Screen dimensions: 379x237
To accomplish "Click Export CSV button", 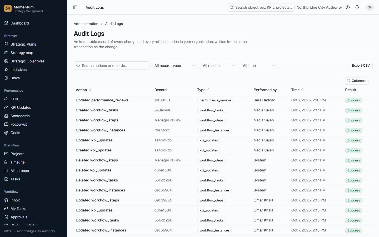I will pos(361,66).
